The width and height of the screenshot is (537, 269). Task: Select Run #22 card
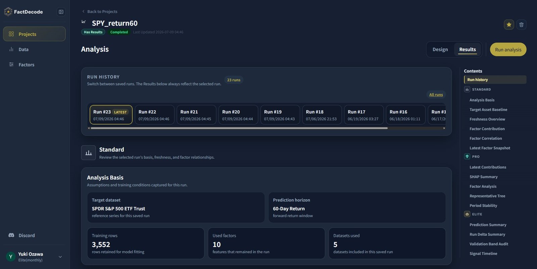click(154, 115)
